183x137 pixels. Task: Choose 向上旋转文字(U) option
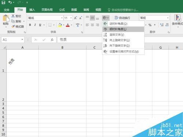tap(123, 40)
